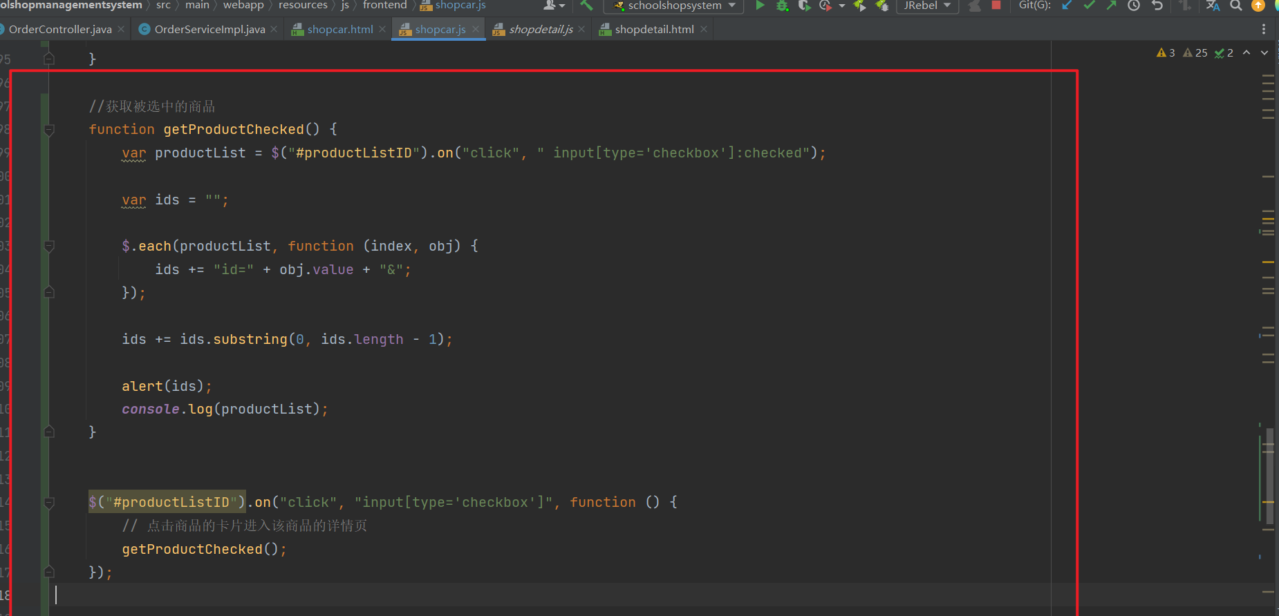The image size is (1279, 616).
Task: Close the shopdetail.html tab
Action: point(704,29)
